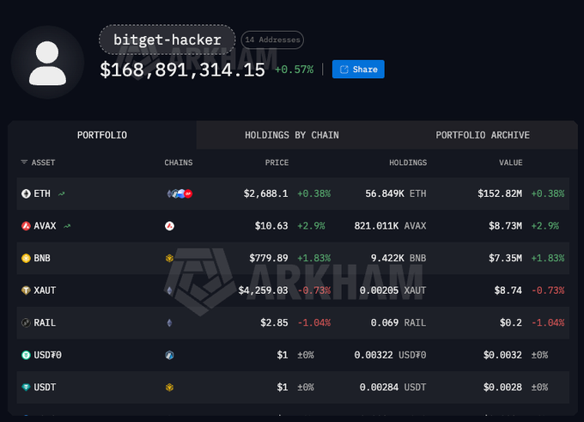Screen dimensions: 584x422
Task: Click the ETH trend arrow icon
Action: [62, 194]
